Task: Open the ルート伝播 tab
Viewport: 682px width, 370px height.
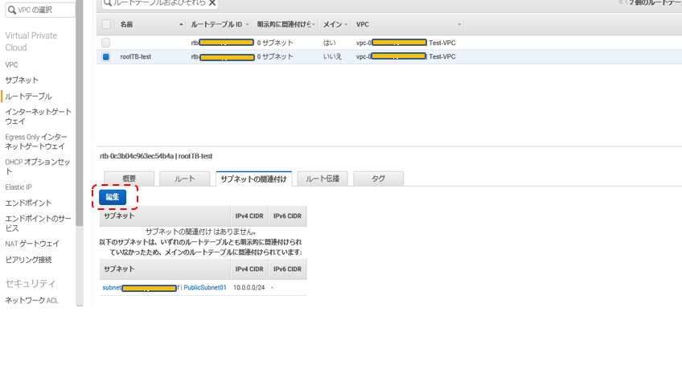Action: [323, 179]
